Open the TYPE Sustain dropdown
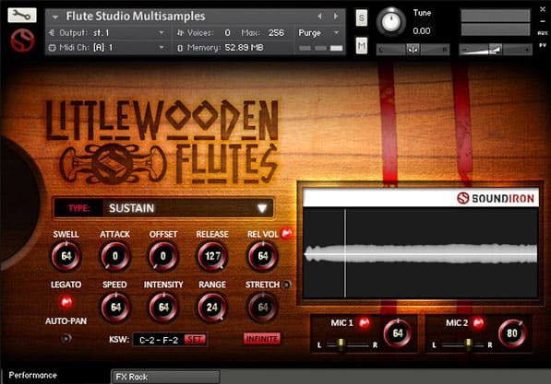The image size is (551, 384). pos(163,208)
